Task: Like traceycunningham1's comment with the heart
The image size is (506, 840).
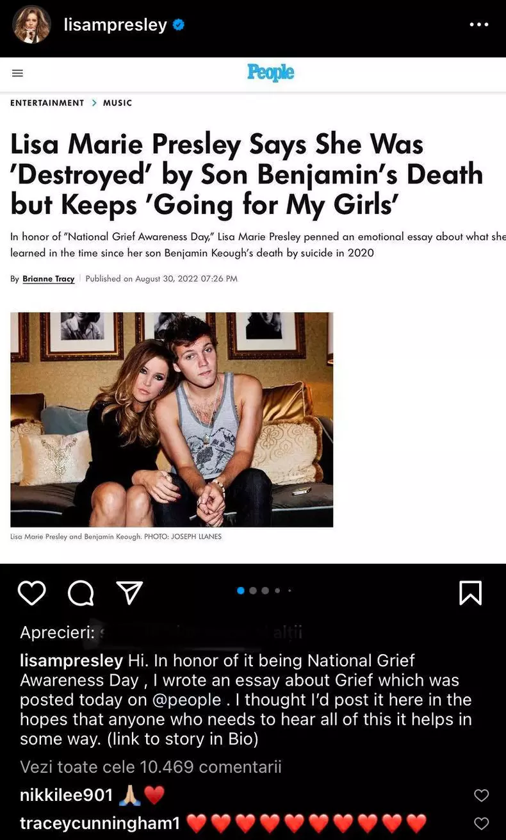Action: click(x=481, y=823)
